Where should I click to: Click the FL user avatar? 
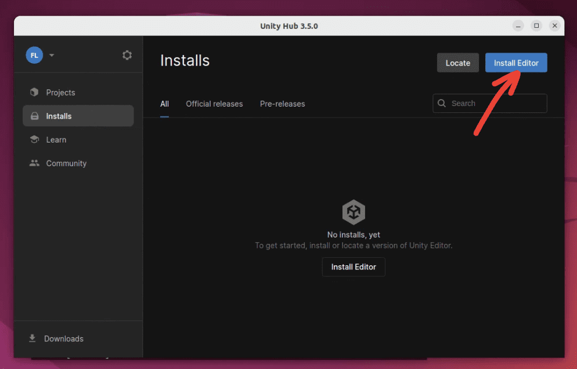34,55
